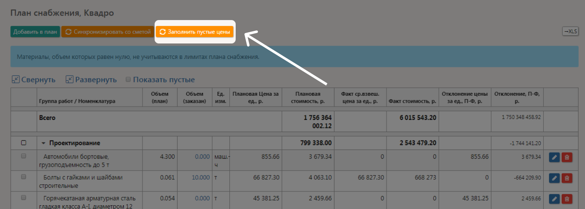This screenshot has width=585, height=209.
Task: Click the Свернуть collapse icon
Action: tap(15, 79)
